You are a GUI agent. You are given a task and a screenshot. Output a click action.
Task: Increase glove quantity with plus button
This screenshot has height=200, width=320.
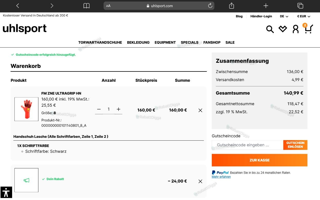pyautogui.click(x=119, y=109)
